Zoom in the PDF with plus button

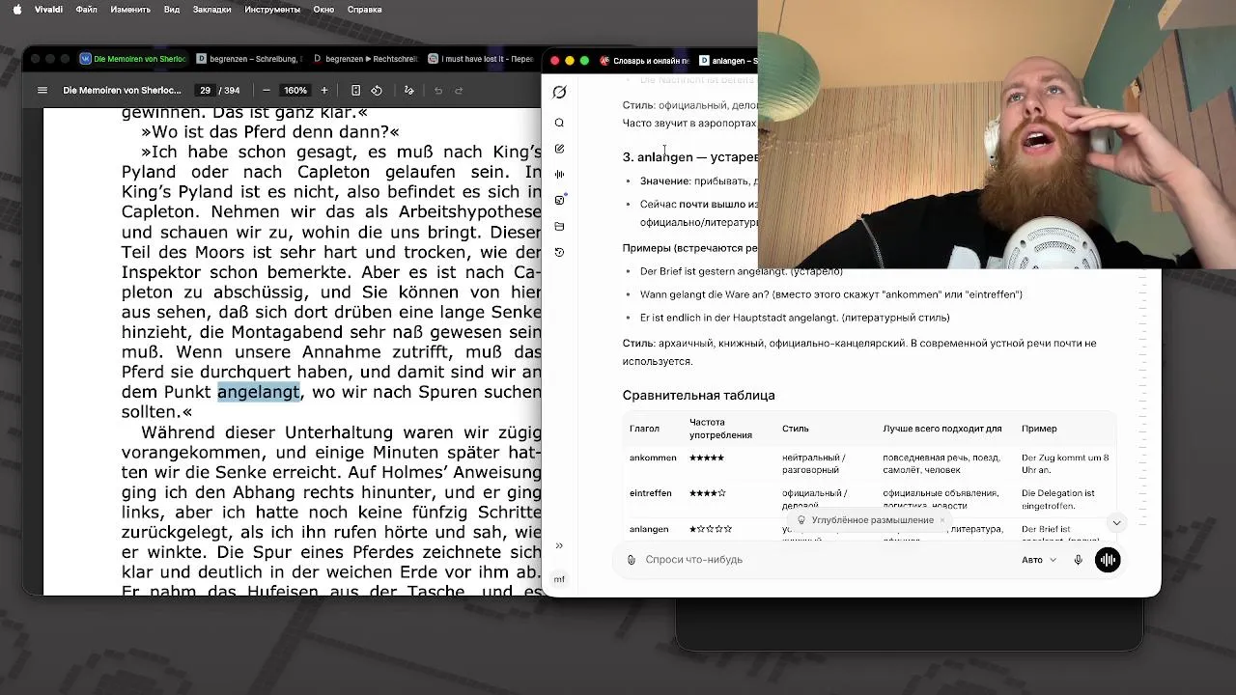(x=324, y=90)
